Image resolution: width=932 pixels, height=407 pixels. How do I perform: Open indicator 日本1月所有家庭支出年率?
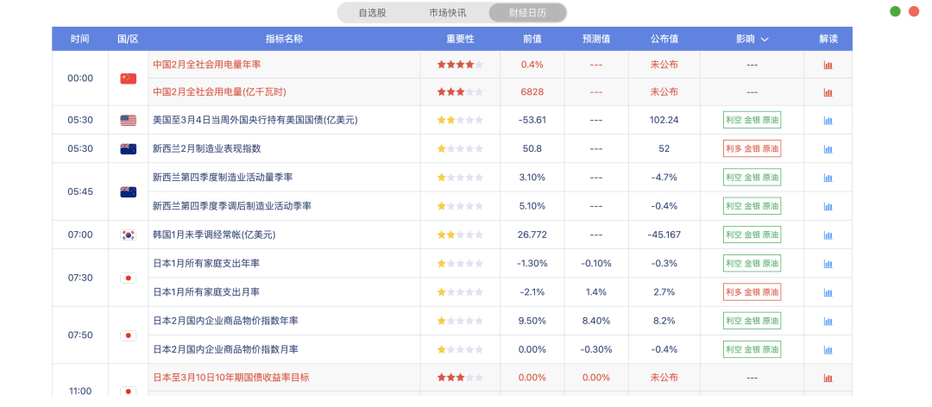tap(206, 263)
